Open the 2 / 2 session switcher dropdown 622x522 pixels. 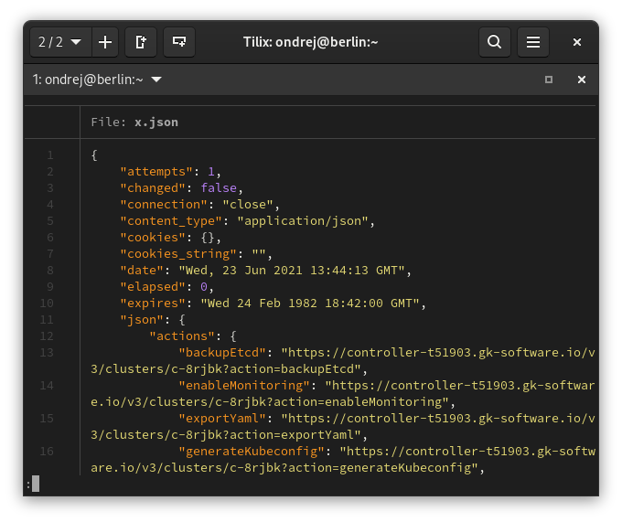(59, 42)
